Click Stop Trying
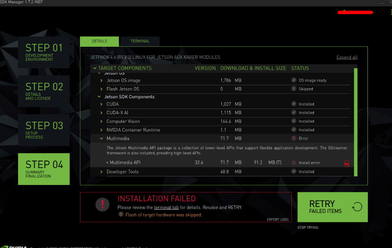 click(x=308, y=228)
